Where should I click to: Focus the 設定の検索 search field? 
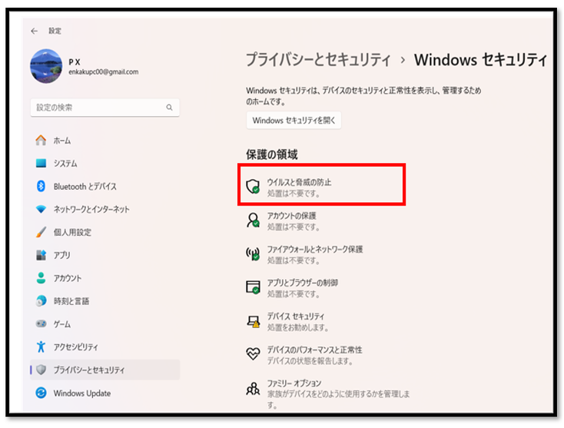click(105, 108)
